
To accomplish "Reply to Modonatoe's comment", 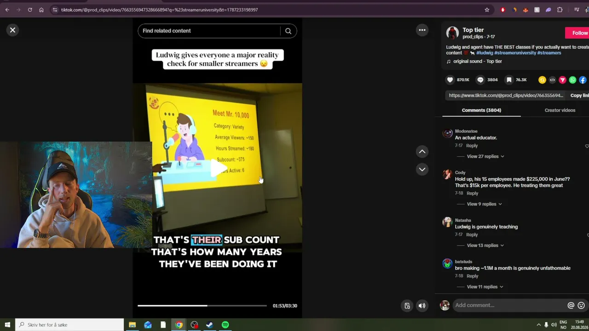I will coord(472,146).
